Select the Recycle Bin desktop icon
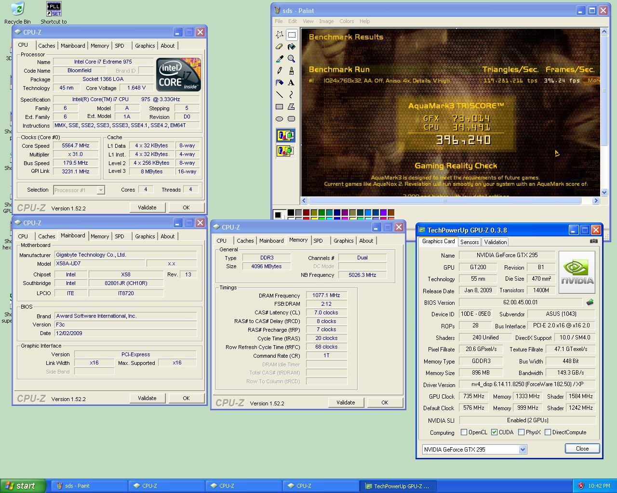The width and height of the screenshot is (617, 493). tap(17, 13)
